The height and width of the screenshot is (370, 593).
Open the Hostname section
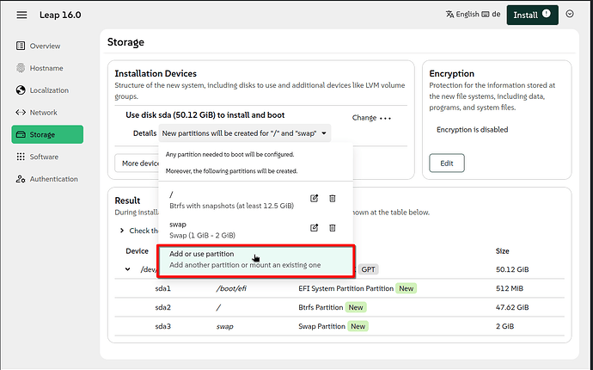coord(46,68)
